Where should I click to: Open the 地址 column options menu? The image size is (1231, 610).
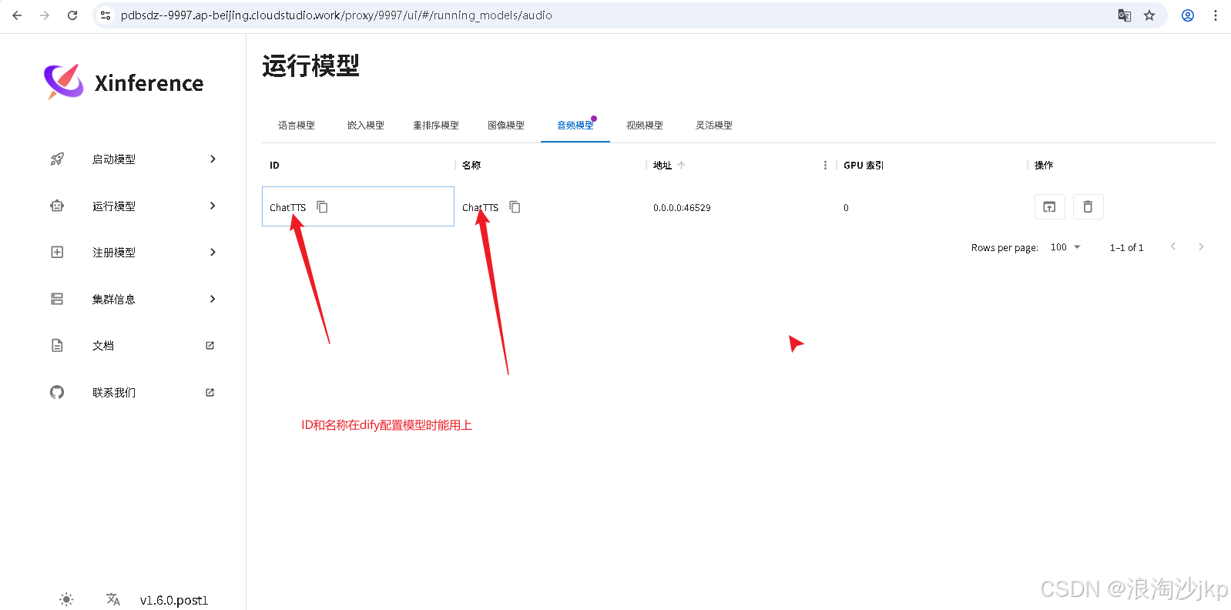pyautogui.click(x=825, y=165)
